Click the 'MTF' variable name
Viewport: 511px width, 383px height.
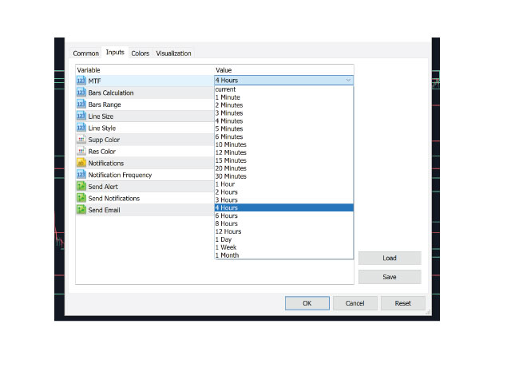[94, 81]
